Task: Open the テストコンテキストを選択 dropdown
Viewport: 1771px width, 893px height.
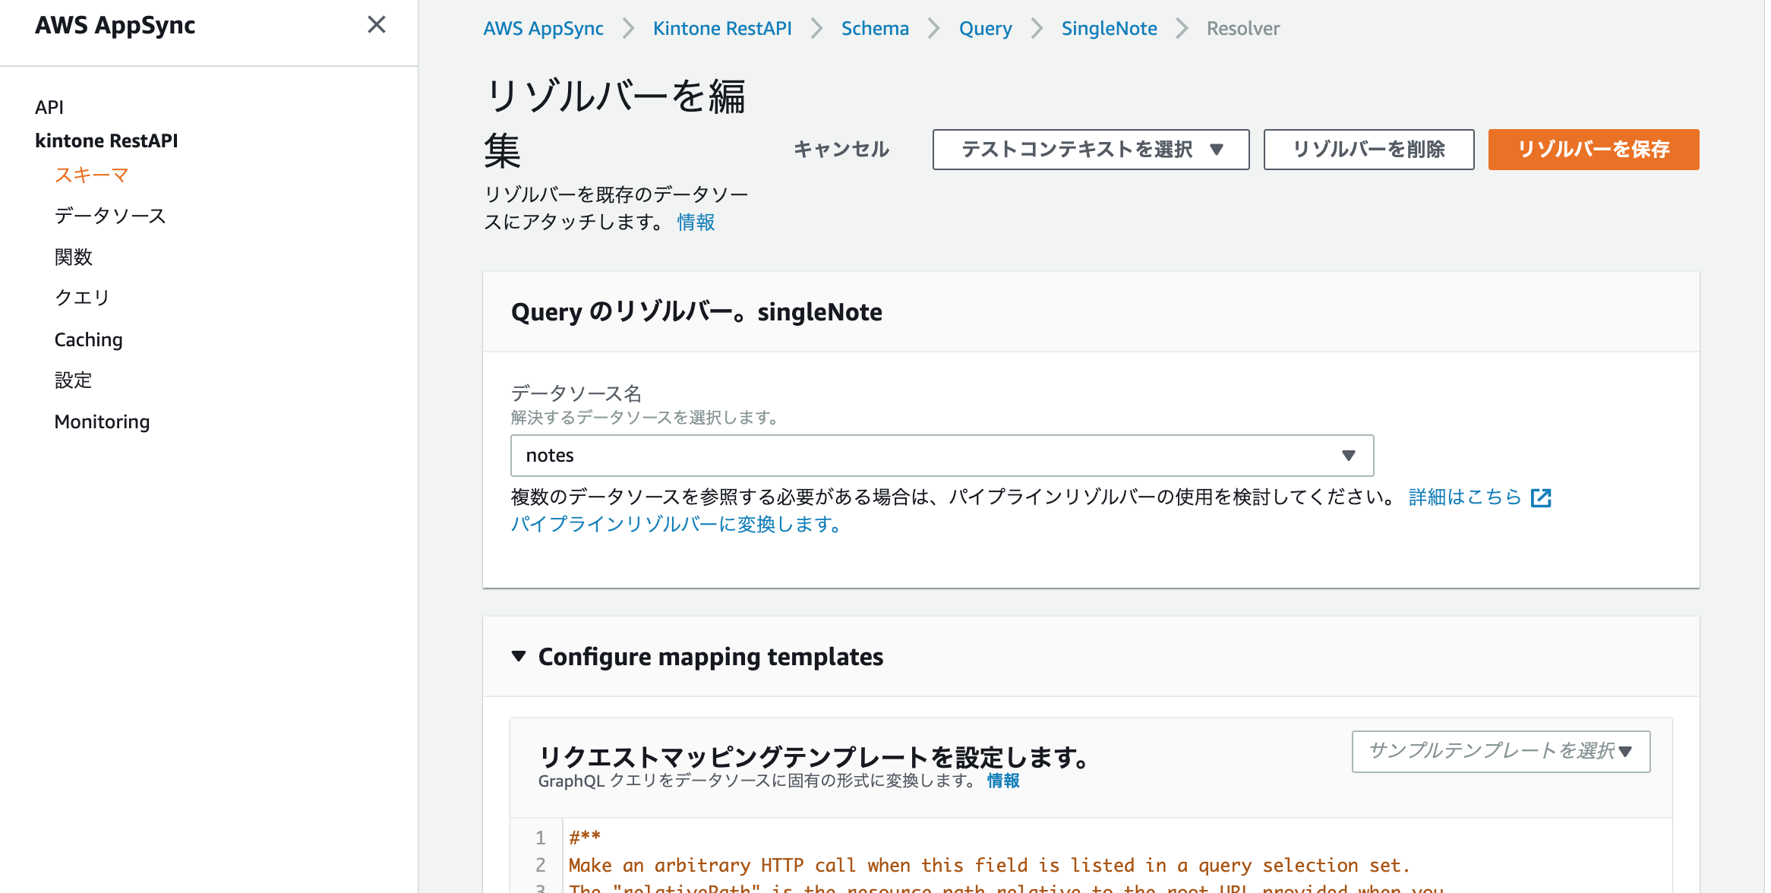Action: 1091,150
